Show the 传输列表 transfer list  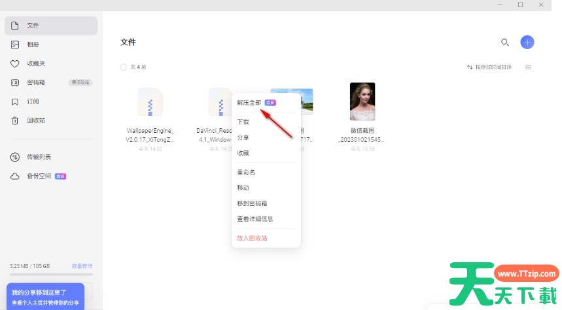39,157
